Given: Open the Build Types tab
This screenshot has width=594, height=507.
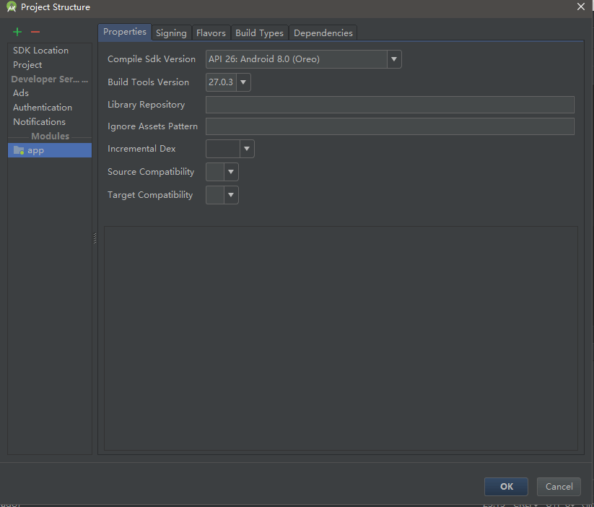Looking at the screenshot, I should 260,33.
